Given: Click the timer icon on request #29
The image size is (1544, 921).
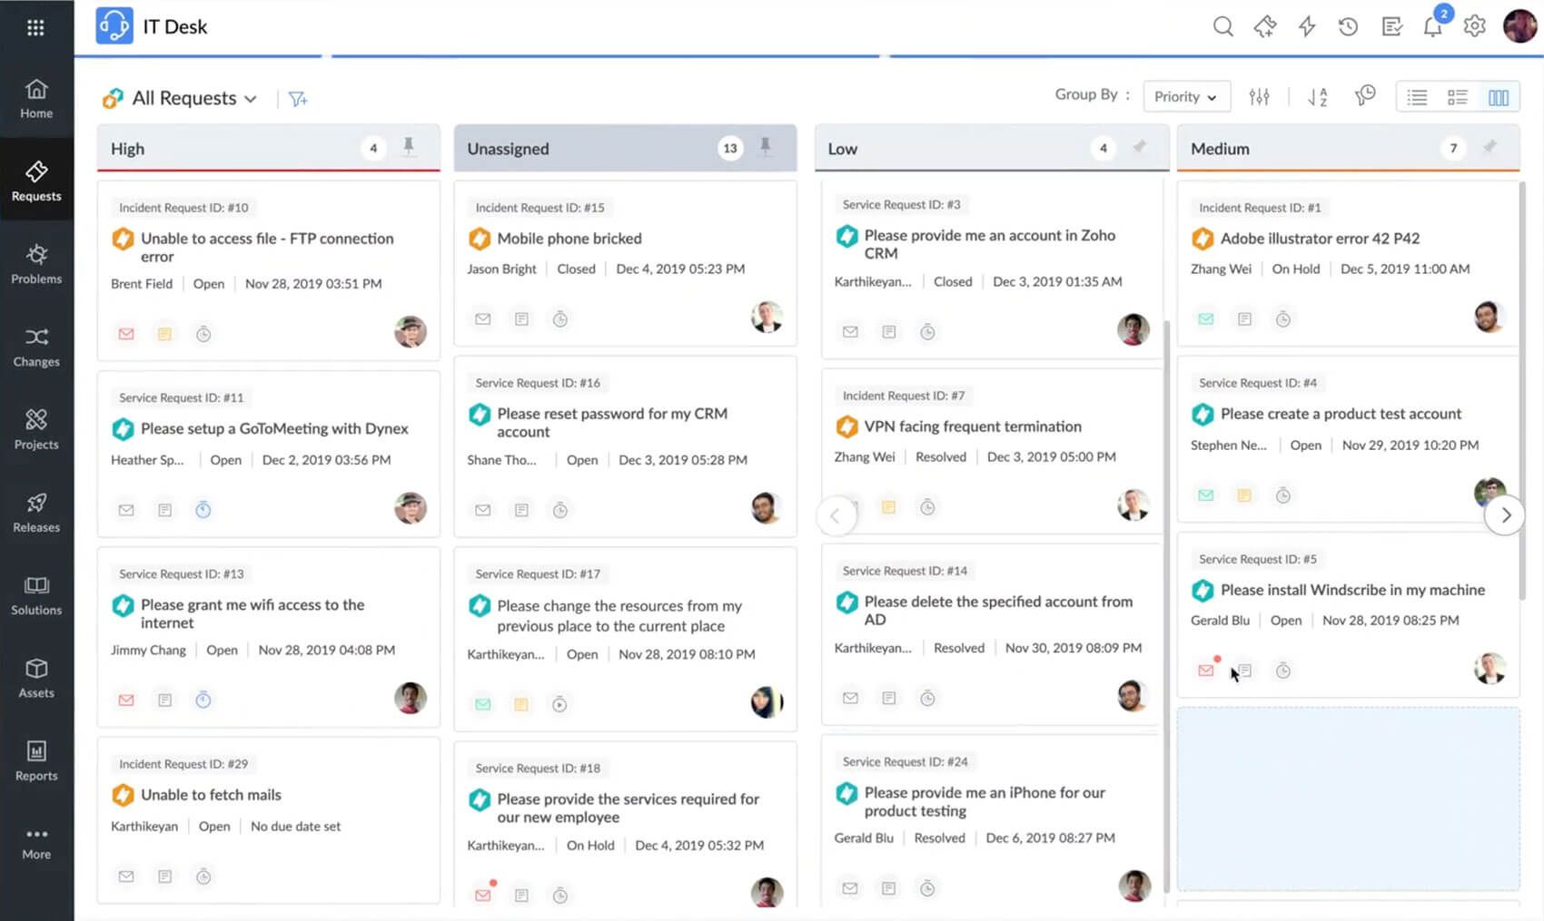Looking at the screenshot, I should [x=203, y=877].
